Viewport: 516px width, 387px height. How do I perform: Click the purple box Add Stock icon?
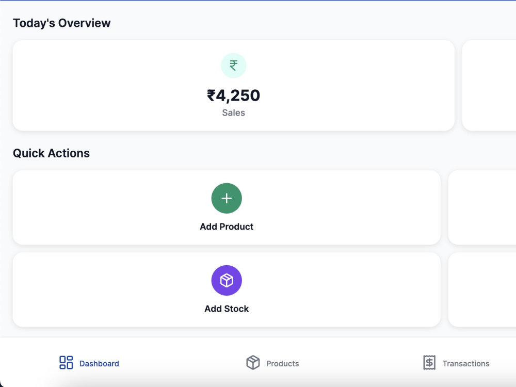(x=227, y=280)
